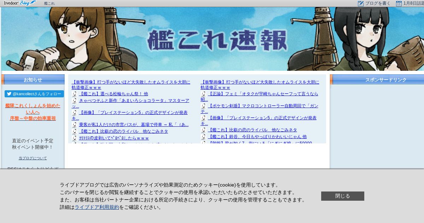This screenshot has width=424, height=223.
Task: Click 秋イベント開催中！ text
Action: [x=33, y=147]
